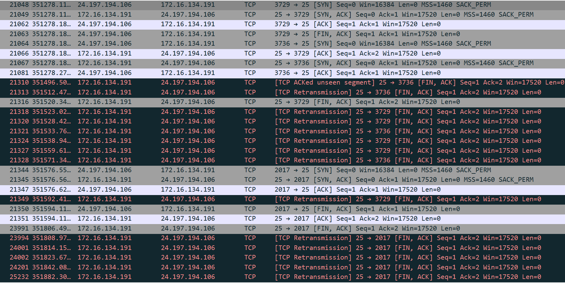The width and height of the screenshot is (565, 283).
Task: Click source 24.197.194.106 in packet 21344
Action: (105, 170)
